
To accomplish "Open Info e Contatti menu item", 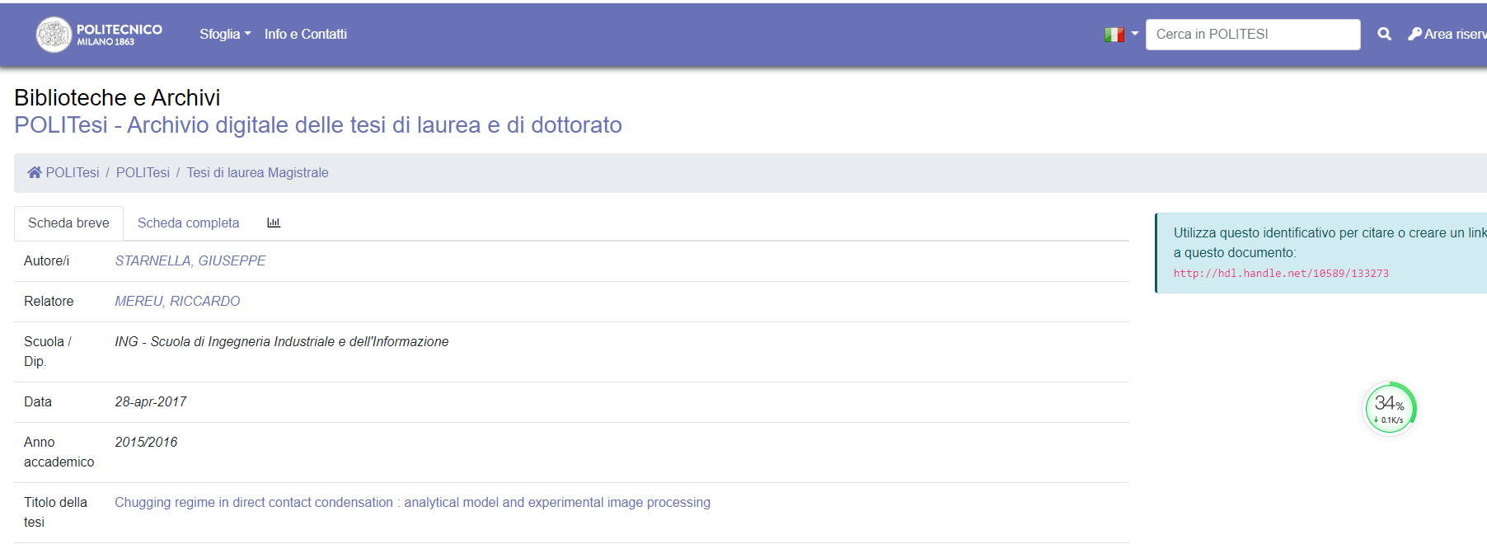I will tap(305, 34).
